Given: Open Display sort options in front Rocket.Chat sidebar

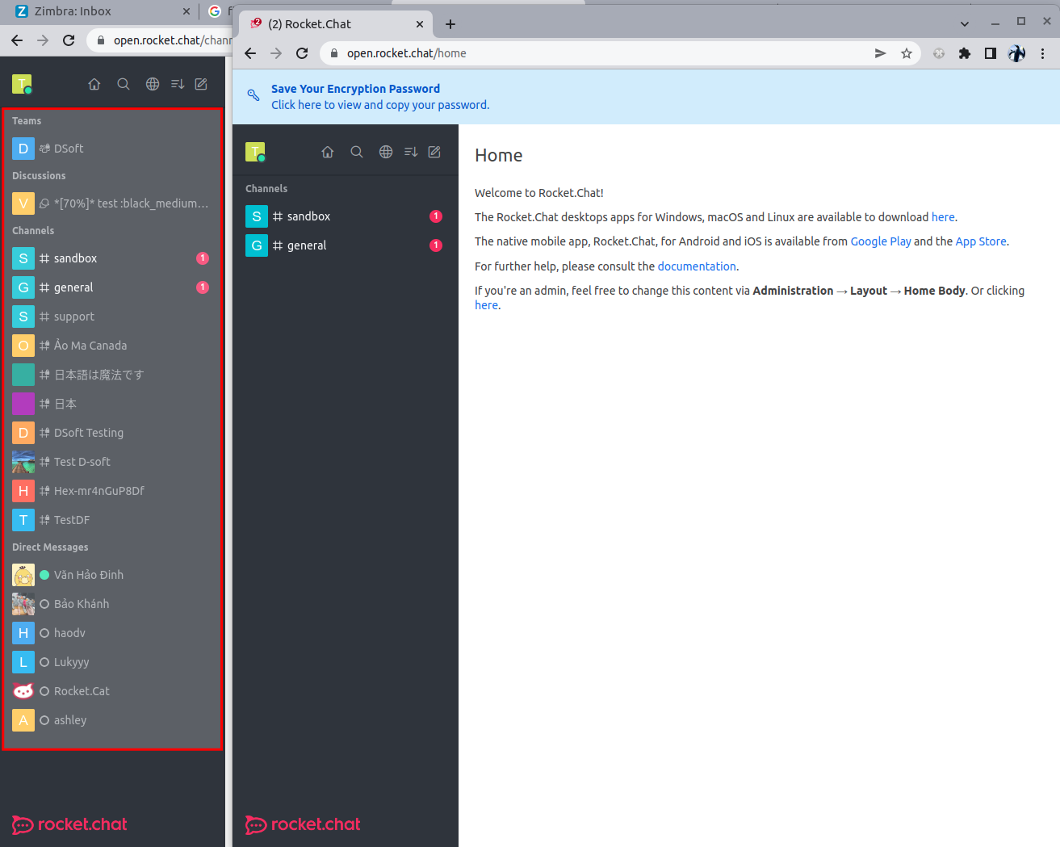Looking at the screenshot, I should (x=411, y=152).
